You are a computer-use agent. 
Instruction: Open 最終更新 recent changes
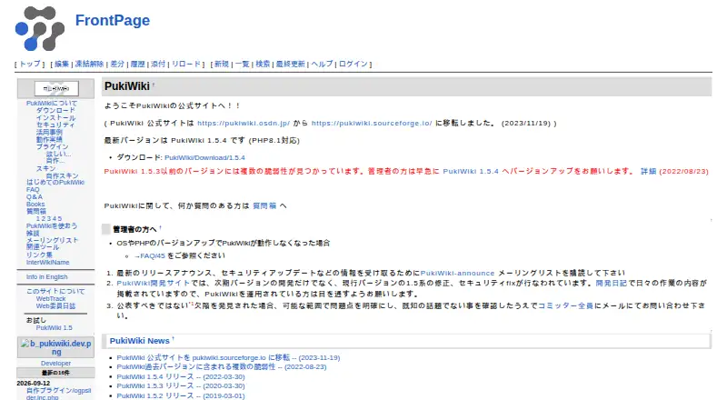291,64
